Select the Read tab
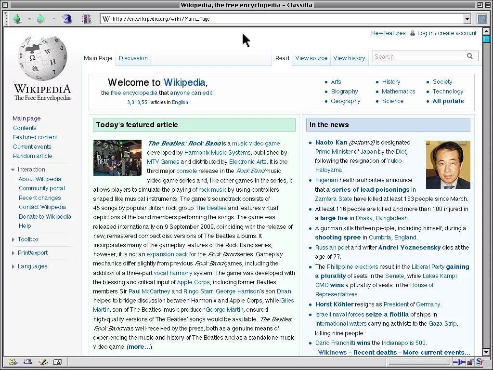The image size is (493, 370). point(282,58)
